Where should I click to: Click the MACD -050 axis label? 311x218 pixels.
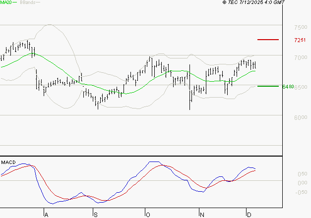pyautogui.click(x=301, y=192)
